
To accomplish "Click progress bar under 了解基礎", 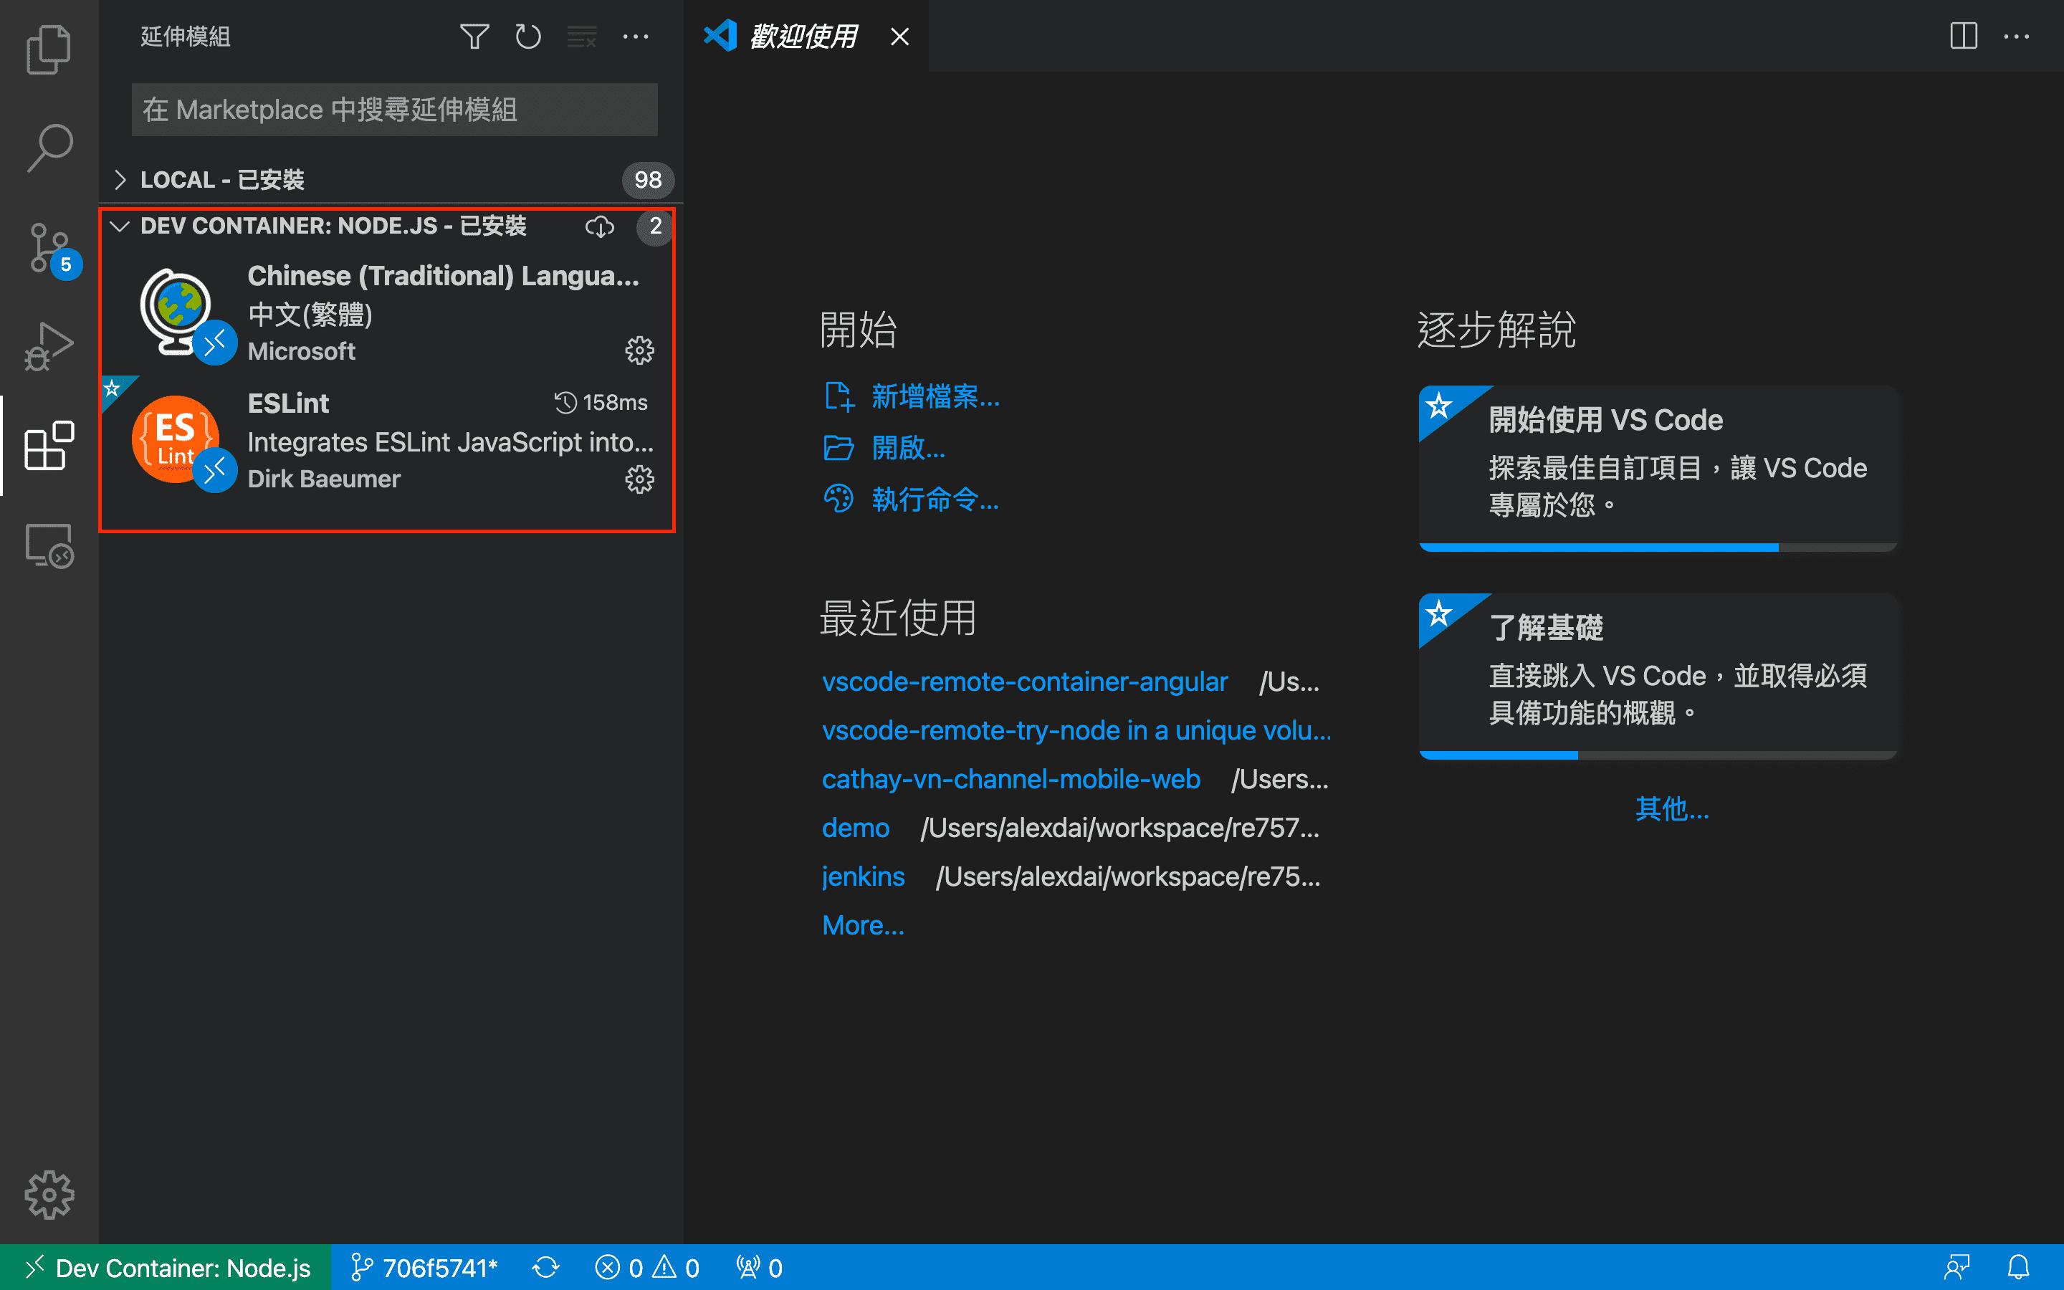I will coord(1657,755).
